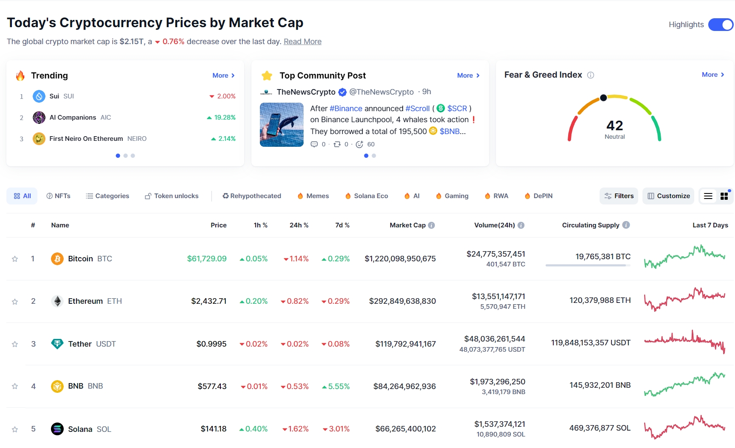
Task: Click the Tether coin logo icon
Action: 57,344
